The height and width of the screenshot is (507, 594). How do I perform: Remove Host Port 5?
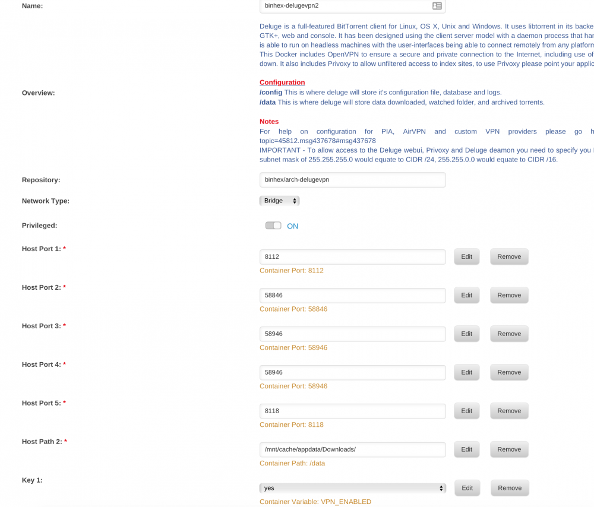pyautogui.click(x=509, y=411)
